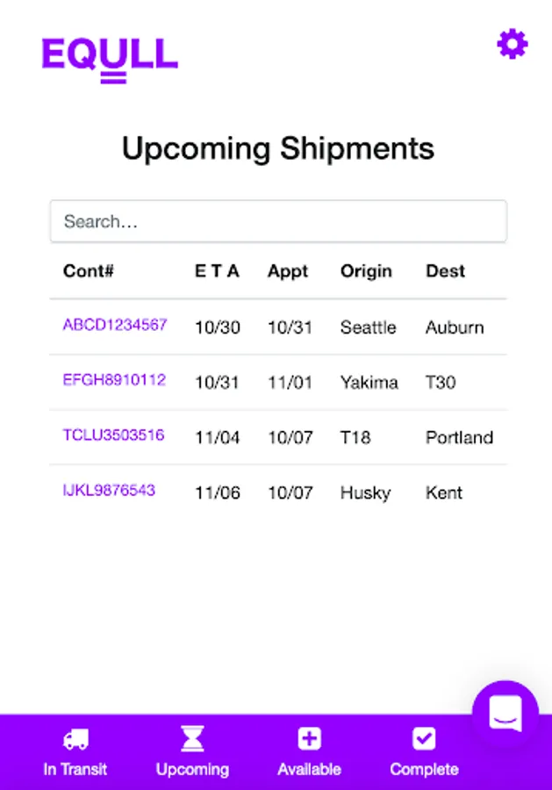Focus the Search shipments field
The width and height of the screenshot is (552, 790).
coord(278,221)
